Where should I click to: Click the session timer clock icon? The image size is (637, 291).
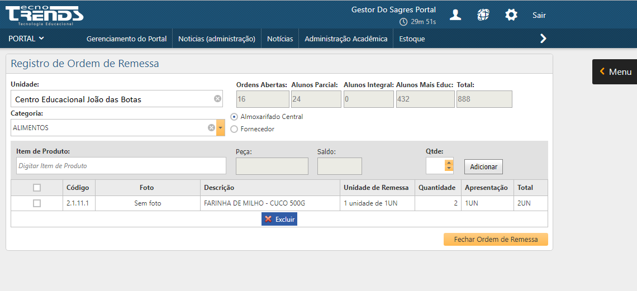pos(403,22)
